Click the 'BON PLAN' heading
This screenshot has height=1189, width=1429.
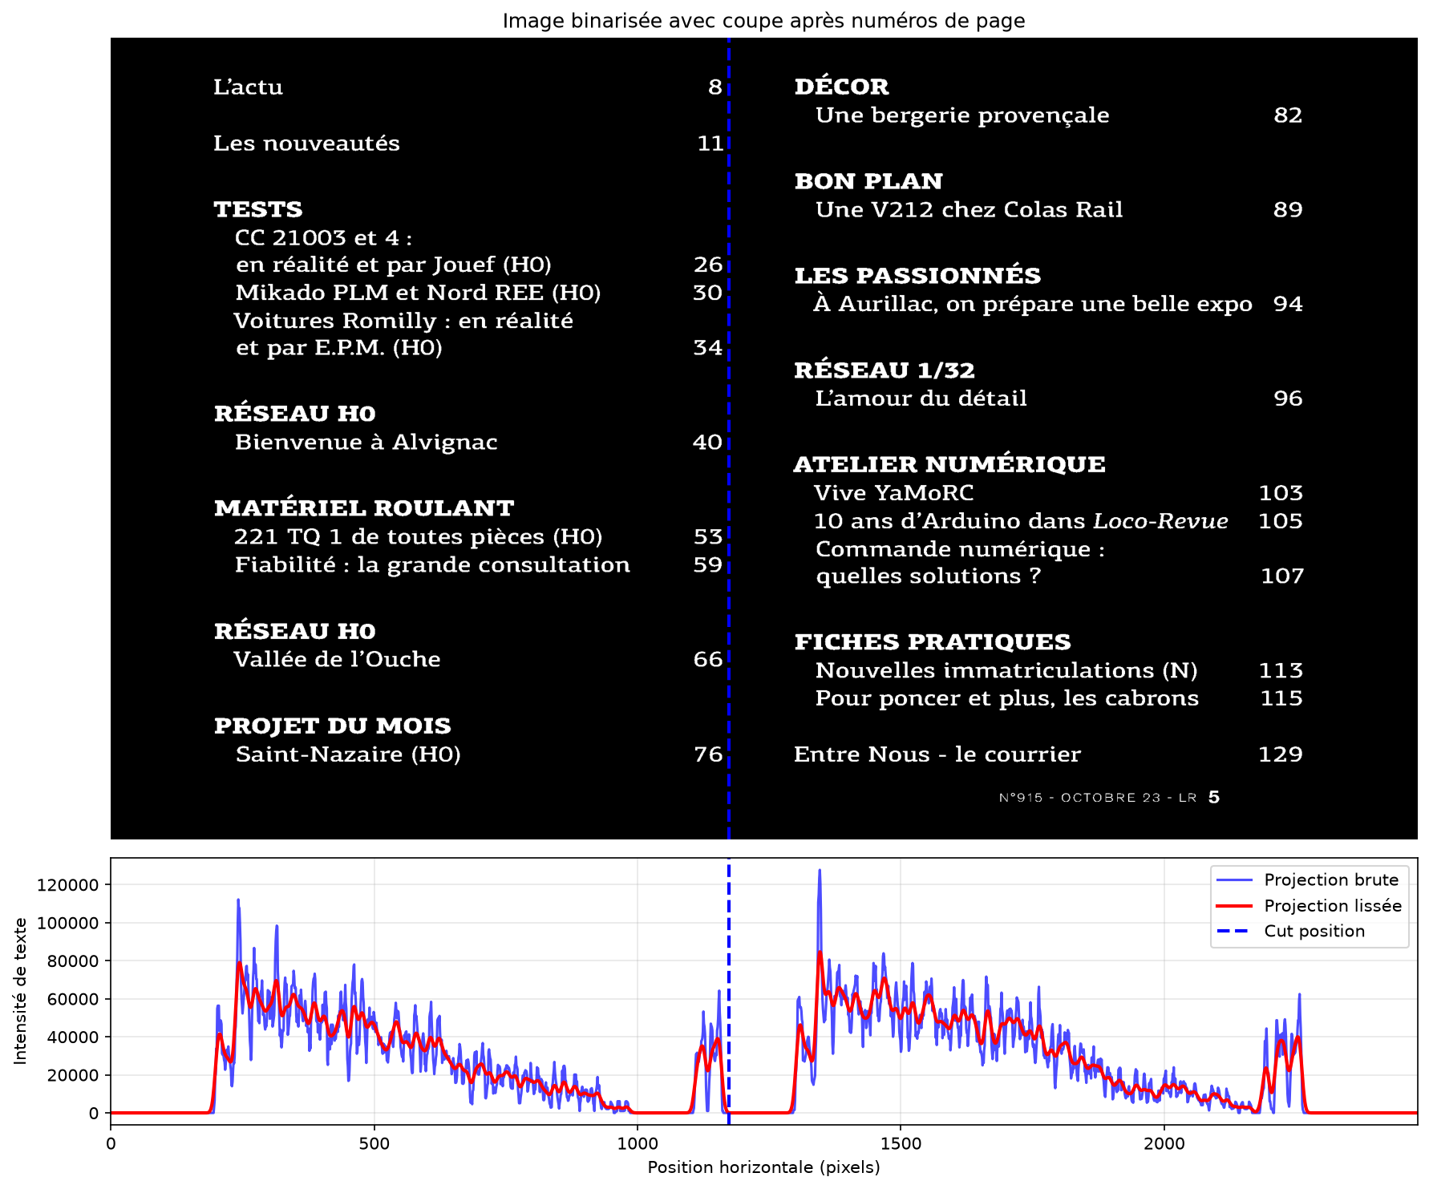[868, 181]
